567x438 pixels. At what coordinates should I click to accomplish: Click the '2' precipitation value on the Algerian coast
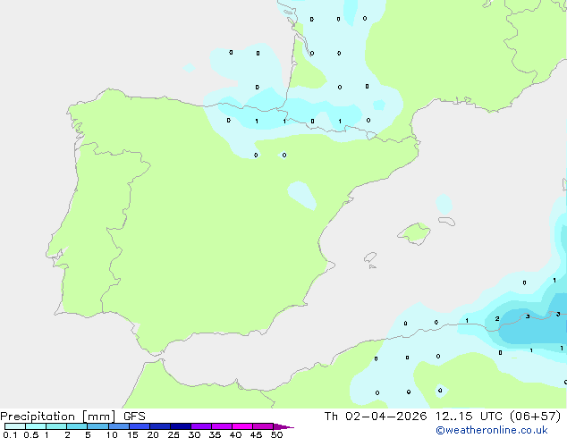[x=497, y=319]
